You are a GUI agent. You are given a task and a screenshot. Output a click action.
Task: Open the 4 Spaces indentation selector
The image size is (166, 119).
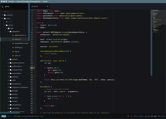[x=141, y=116]
